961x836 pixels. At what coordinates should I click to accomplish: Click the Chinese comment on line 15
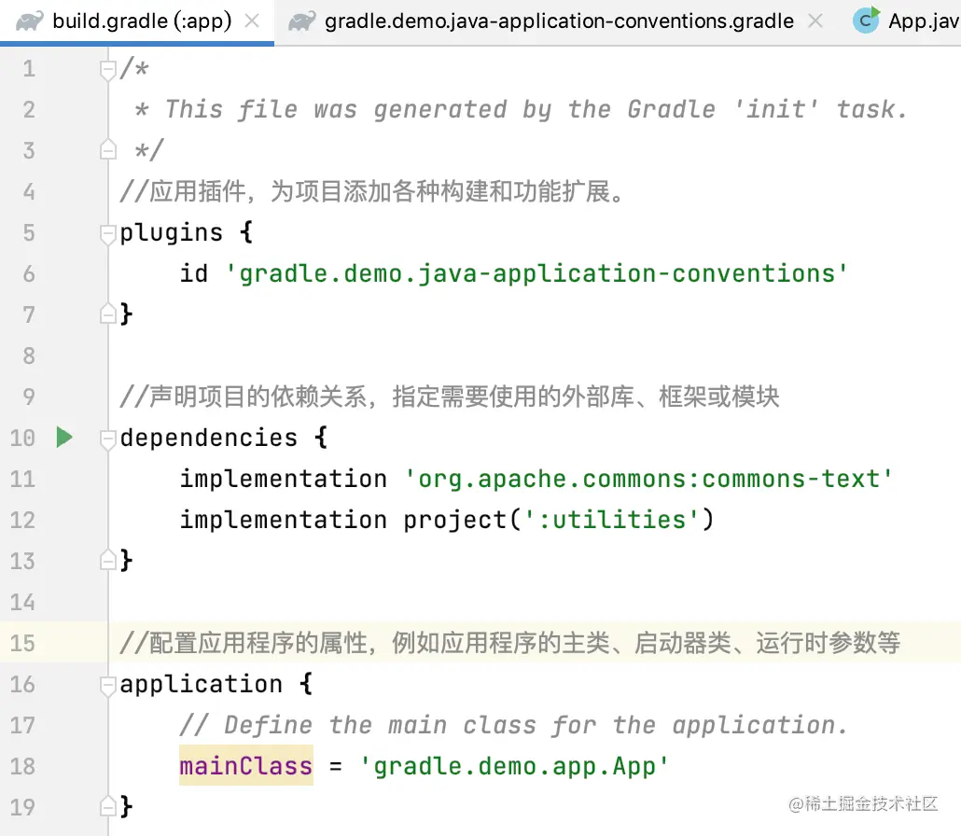[510, 644]
